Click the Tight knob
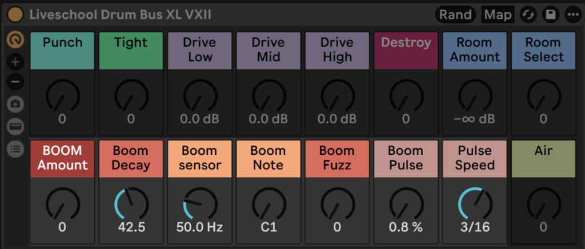Viewport: 585px width, 249px height. pyautogui.click(x=131, y=96)
